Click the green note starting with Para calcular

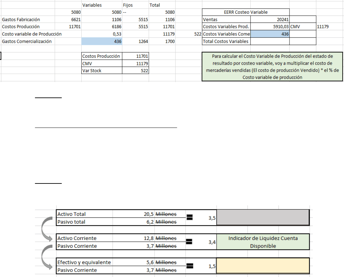pyautogui.click(x=272, y=67)
